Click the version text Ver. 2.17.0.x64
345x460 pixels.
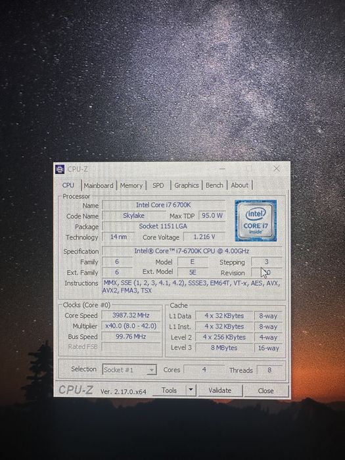coord(124,392)
